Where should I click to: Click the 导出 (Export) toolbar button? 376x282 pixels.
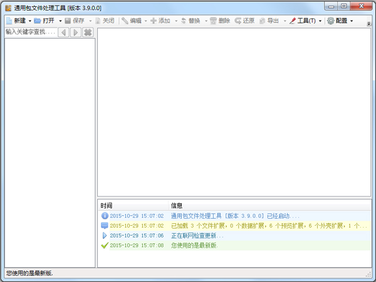coord(268,21)
